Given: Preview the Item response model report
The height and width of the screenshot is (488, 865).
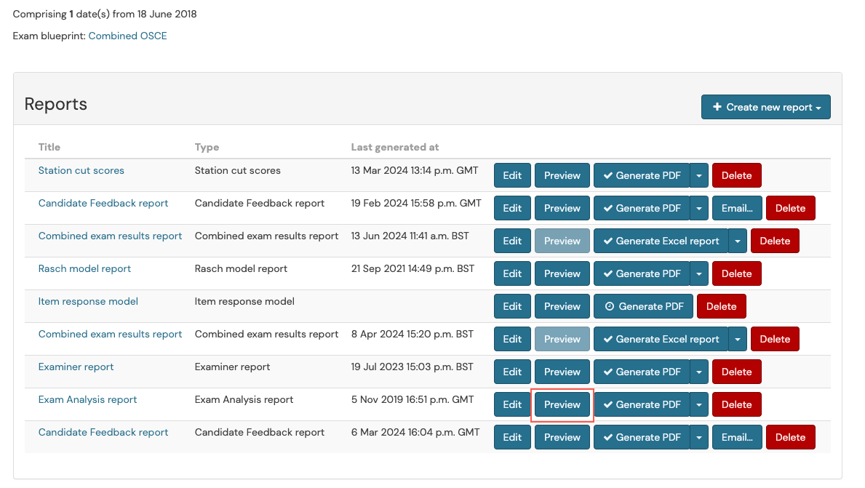Looking at the screenshot, I should (562, 306).
